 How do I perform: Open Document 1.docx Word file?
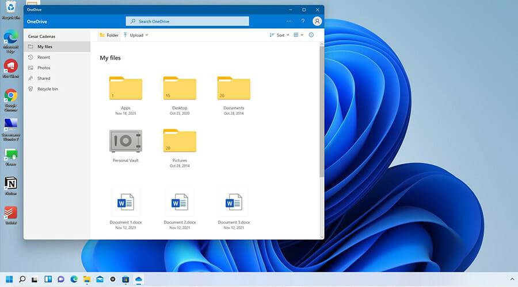click(125, 203)
